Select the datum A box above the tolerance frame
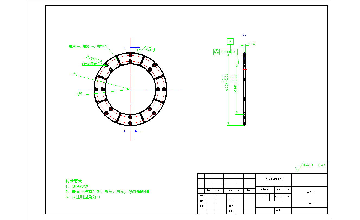 pyautogui.click(x=230, y=42)
